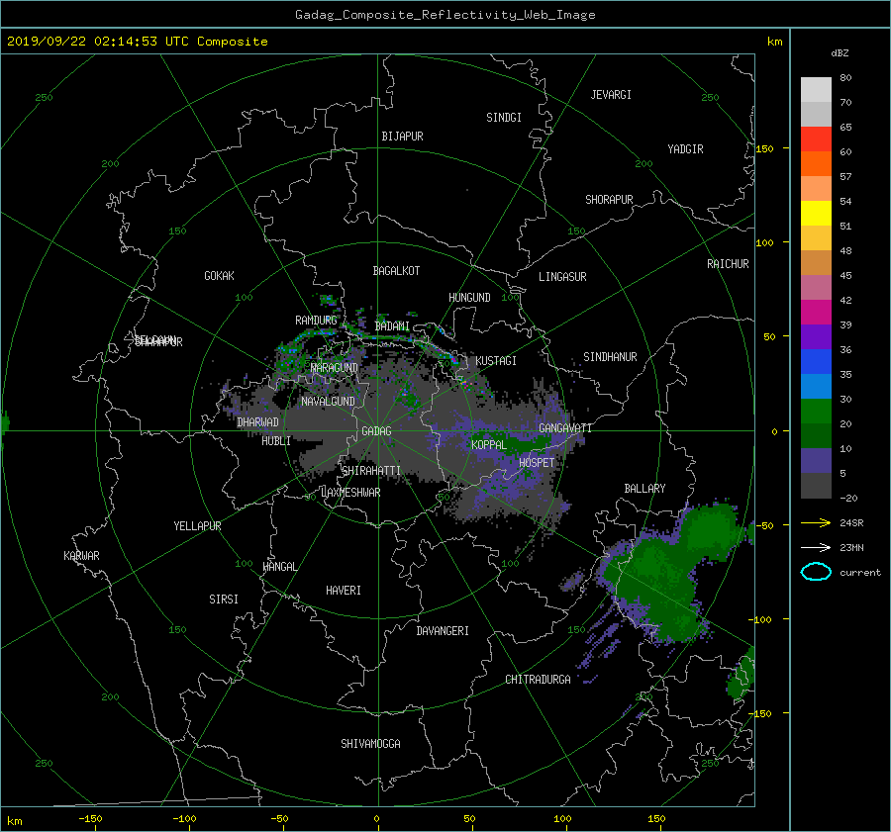
Task: Click the SIRSI city label
Action: pos(224,600)
